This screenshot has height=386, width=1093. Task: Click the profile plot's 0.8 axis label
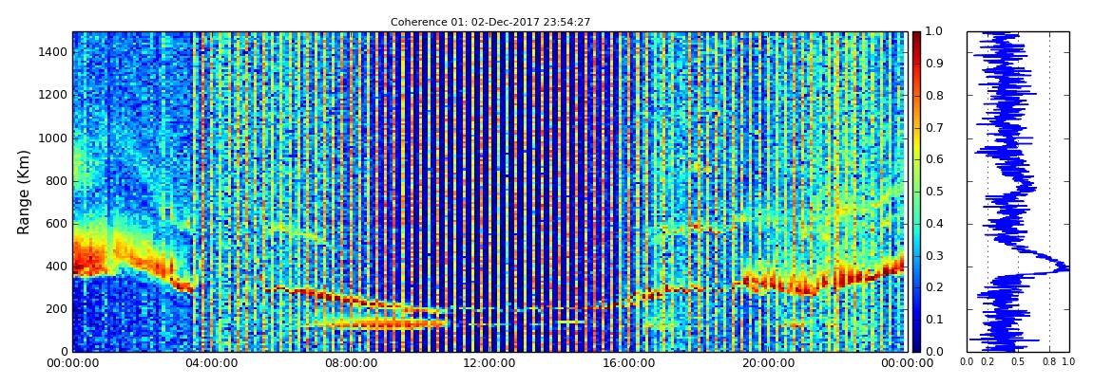(1050, 361)
